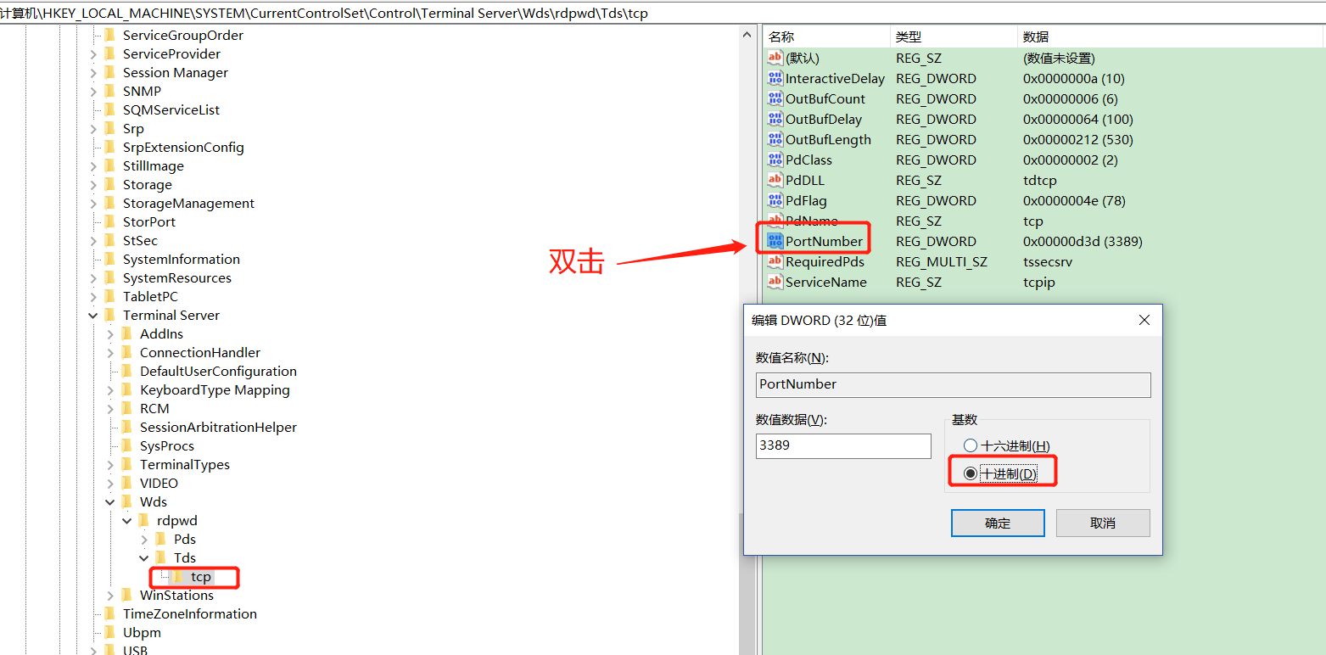Screen dimensions: 1326x655
Task: Click the Terminal Server folder icon
Action: tap(109, 316)
